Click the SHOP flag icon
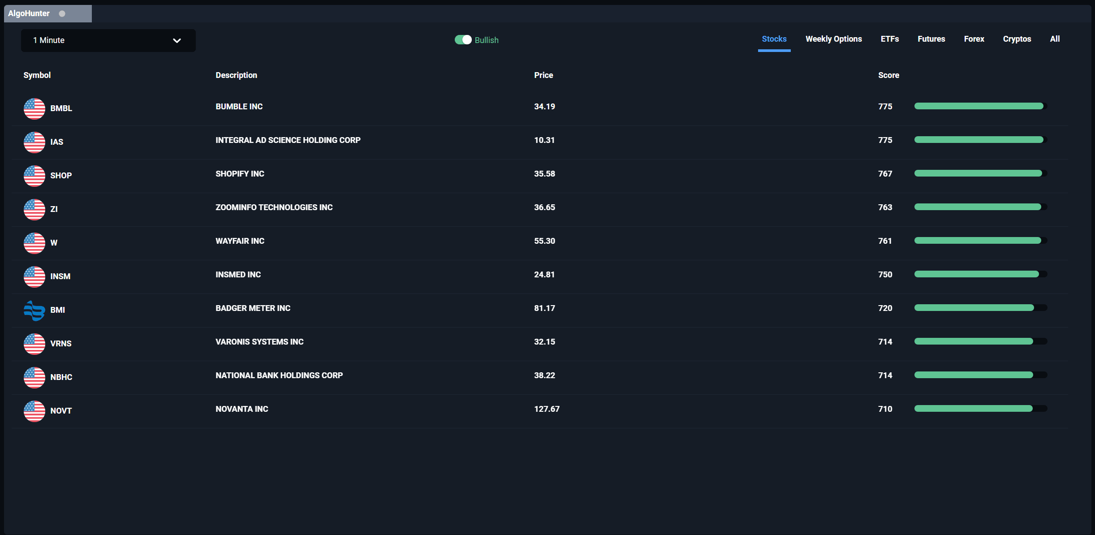This screenshot has height=535, width=1095. pyautogui.click(x=34, y=176)
